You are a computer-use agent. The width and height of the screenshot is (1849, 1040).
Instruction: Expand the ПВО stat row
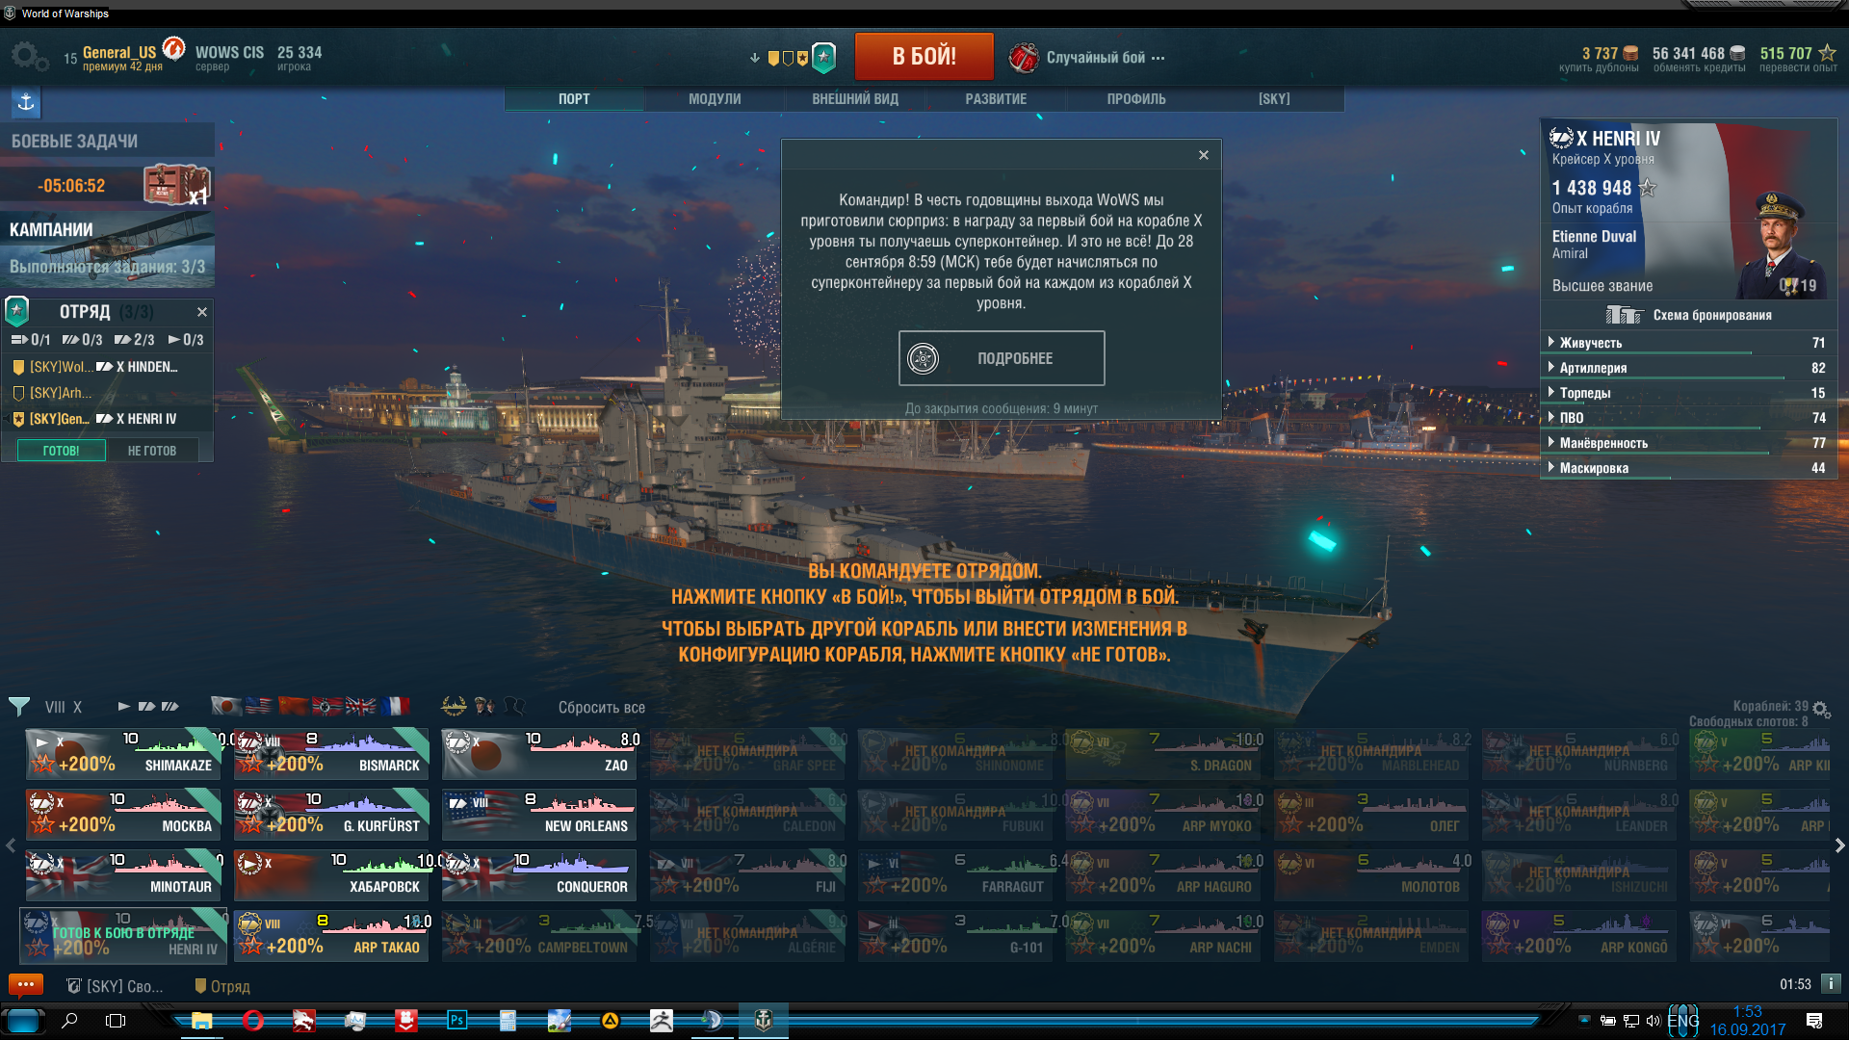[x=1688, y=418]
